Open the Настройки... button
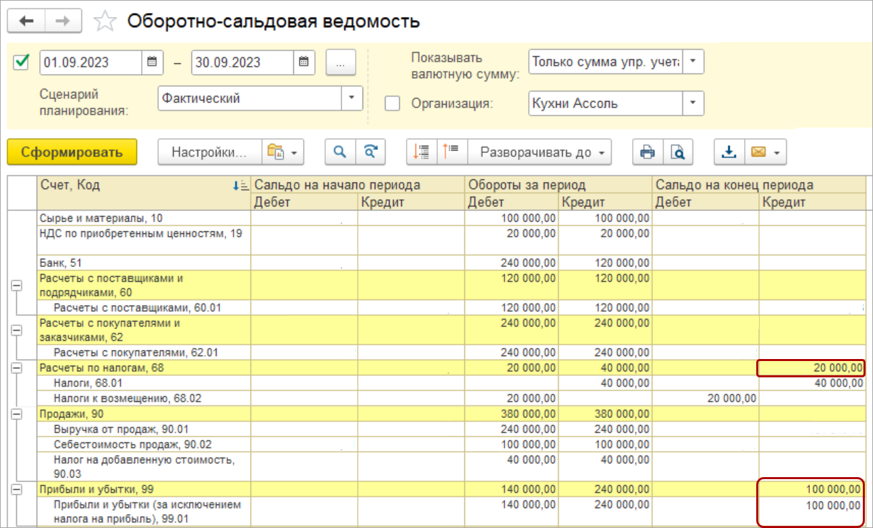Viewport: 873px width, 528px height. 210,152
